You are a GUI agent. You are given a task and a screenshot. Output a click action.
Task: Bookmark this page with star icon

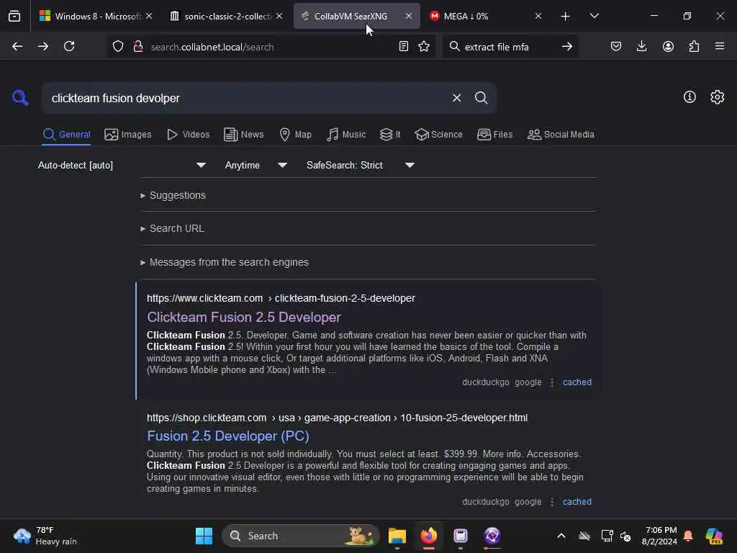pos(424,46)
